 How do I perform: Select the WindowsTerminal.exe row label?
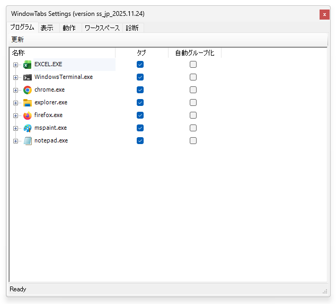[x=64, y=77]
